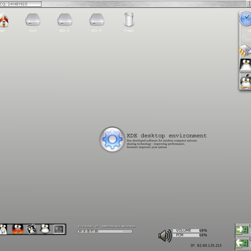
Task: Click the penguin on black background icon
Action: (x=245, y=65)
